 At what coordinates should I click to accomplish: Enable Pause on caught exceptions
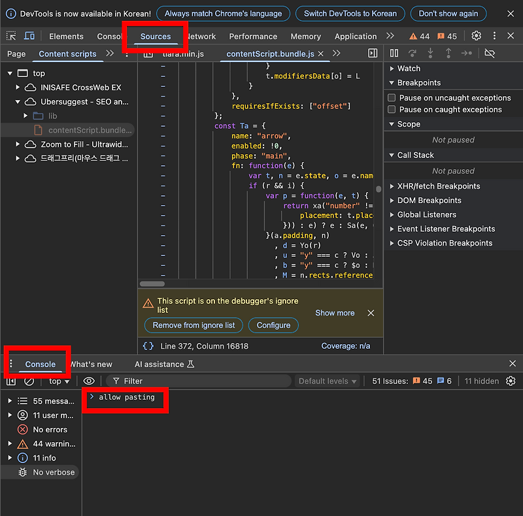tap(392, 110)
